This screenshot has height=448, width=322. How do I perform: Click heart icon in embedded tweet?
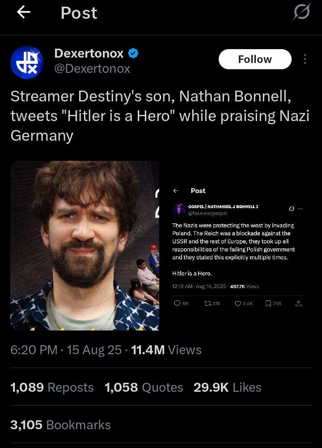tap(238, 303)
